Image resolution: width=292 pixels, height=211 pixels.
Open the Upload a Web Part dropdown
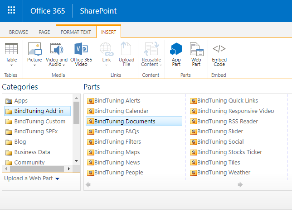(57, 179)
